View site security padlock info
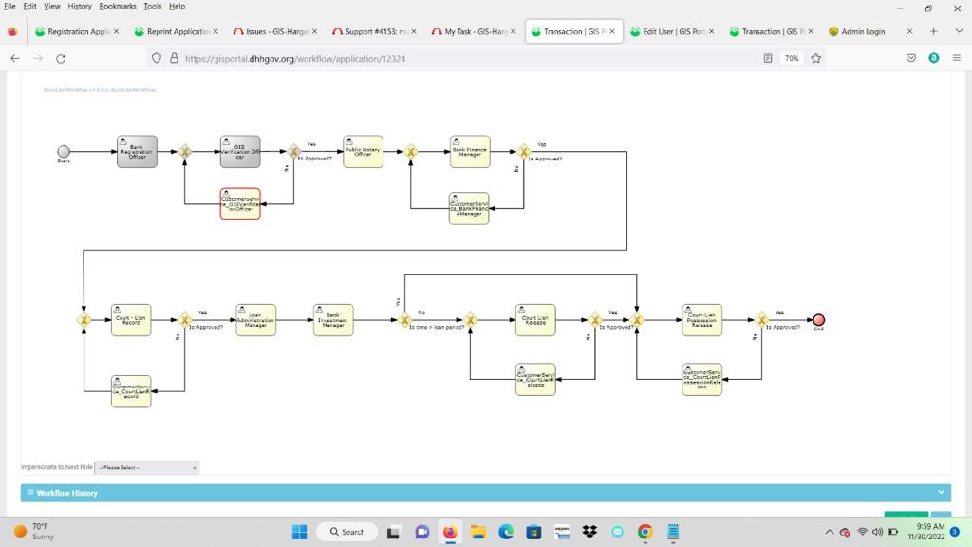 pyautogui.click(x=175, y=58)
